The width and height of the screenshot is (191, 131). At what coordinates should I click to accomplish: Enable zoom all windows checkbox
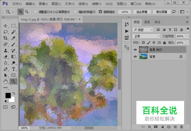pyautogui.click(x=75, y=12)
